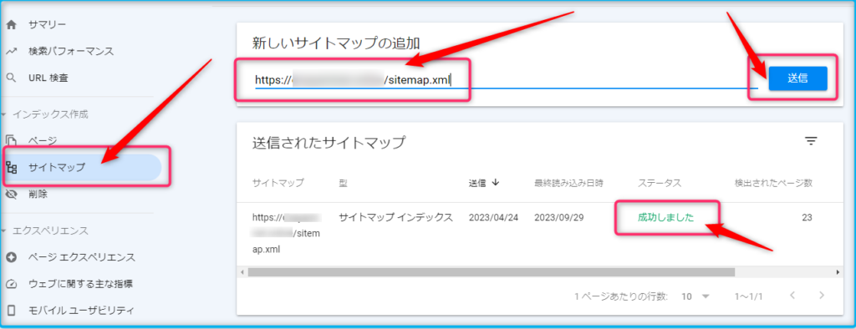This screenshot has width=856, height=329.
Task: Click the 2023/04/24 submitted date
Action: tap(493, 217)
